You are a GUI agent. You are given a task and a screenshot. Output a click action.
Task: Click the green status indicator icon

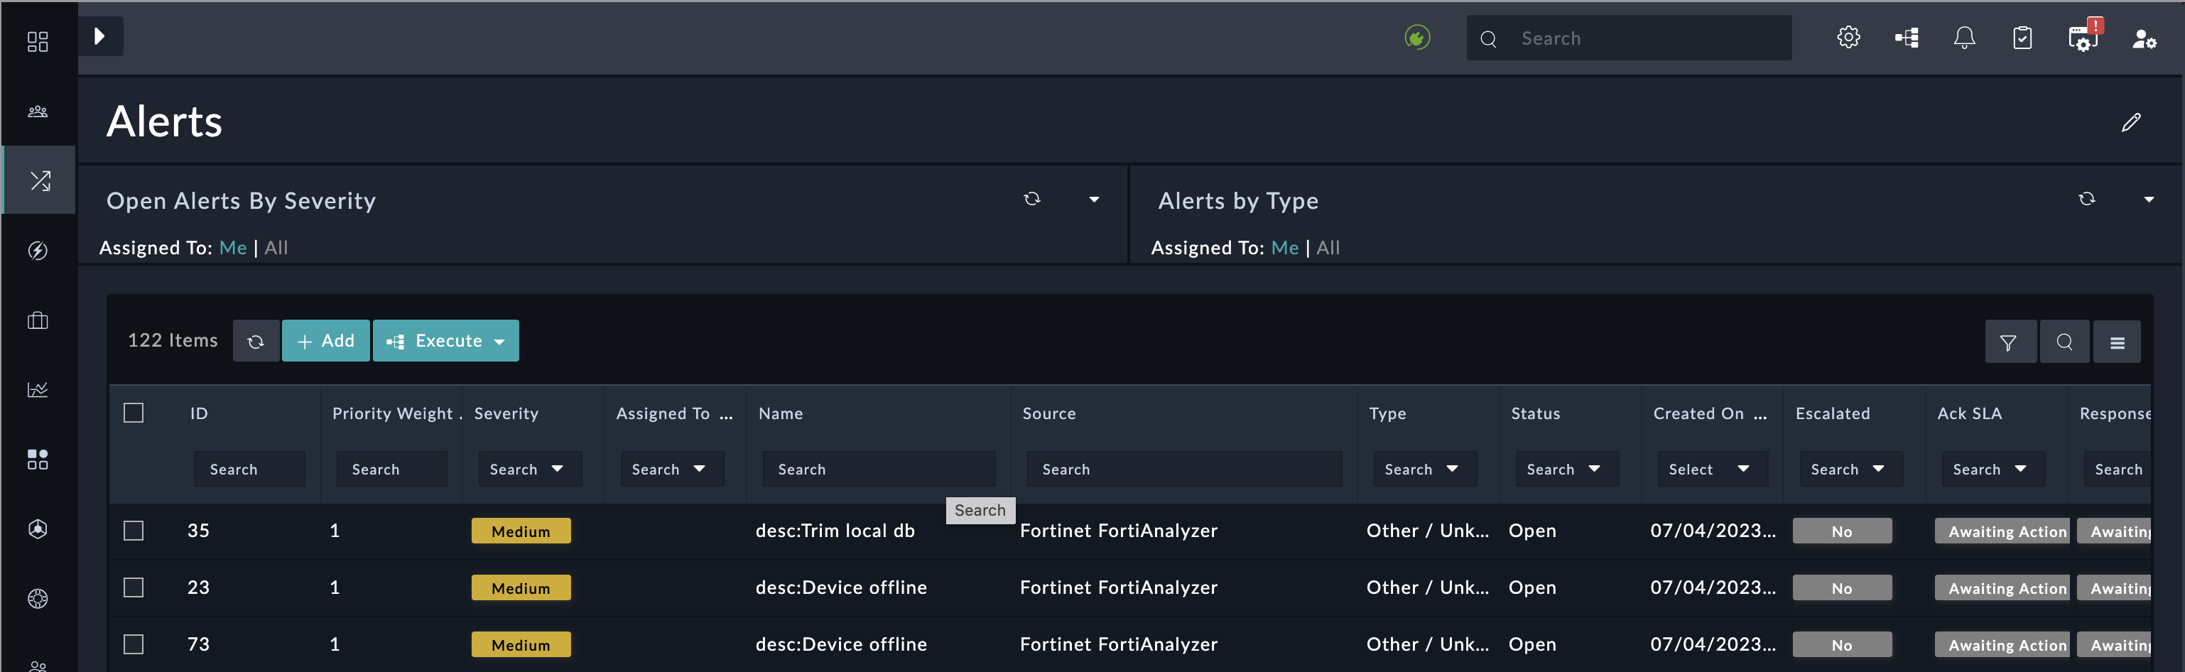pos(1417,38)
